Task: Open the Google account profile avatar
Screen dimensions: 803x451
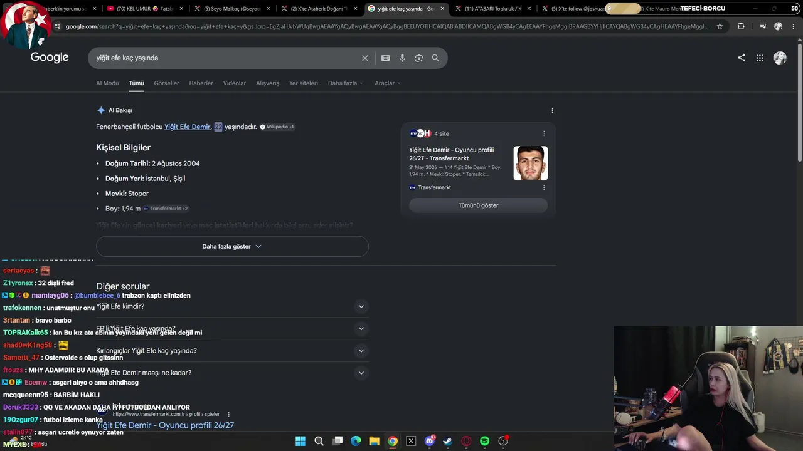Action: pyautogui.click(x=780, y=58)
